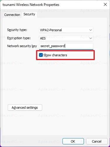
Task: Close the Wireless Network Properties dialog
Action: pos(105,4)
